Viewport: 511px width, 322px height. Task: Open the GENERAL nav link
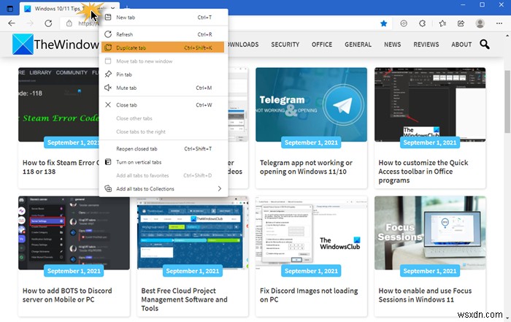tap(358, 45)
